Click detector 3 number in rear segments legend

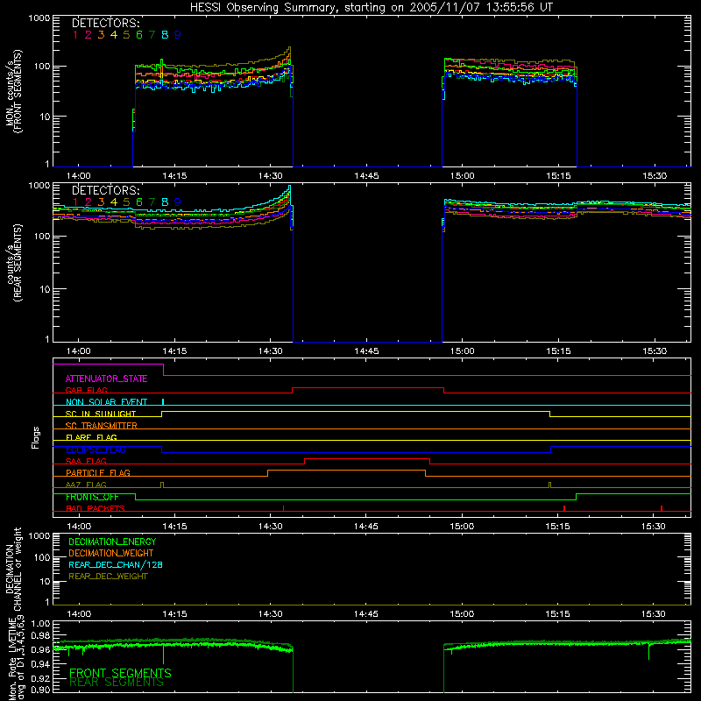101,202
